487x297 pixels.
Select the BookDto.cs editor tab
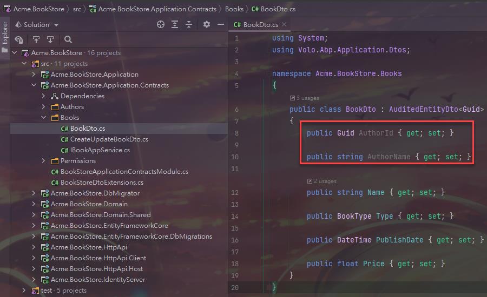tap(256, 25)
